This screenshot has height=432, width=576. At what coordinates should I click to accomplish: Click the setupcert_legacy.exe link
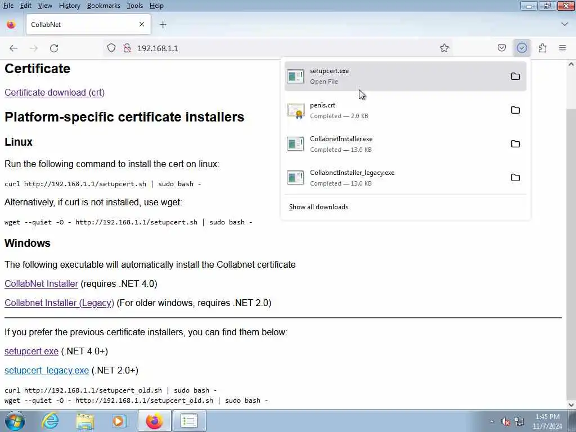[x=47, y=370]
